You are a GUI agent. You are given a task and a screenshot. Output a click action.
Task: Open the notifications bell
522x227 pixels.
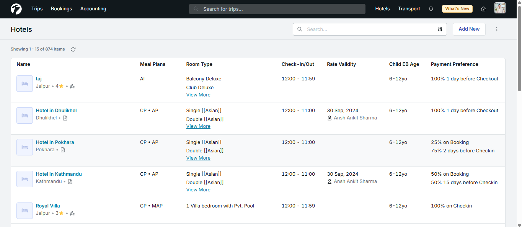[431, 8]
